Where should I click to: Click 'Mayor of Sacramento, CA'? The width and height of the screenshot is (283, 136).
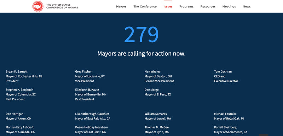point(231,132)
